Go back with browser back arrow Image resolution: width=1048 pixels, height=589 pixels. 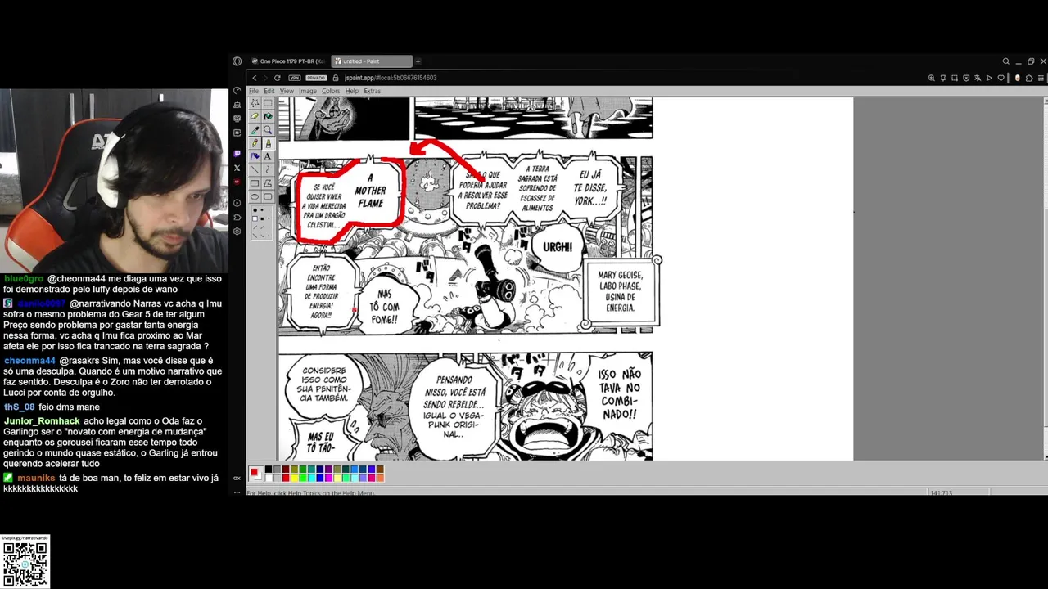point(255,78)
